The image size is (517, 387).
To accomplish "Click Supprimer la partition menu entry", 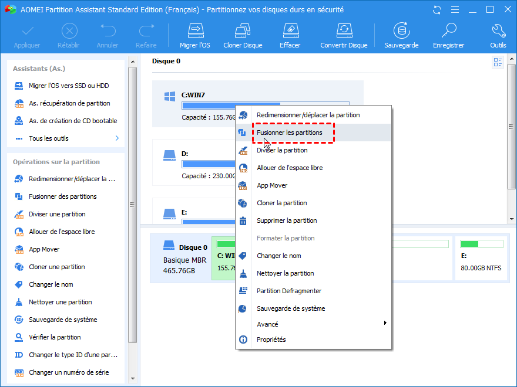I will coord(313,221).
